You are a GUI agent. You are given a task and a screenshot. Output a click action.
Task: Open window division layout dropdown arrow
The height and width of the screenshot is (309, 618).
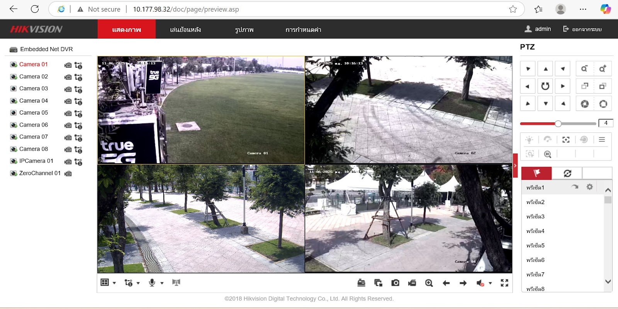(x=114, y=283)
